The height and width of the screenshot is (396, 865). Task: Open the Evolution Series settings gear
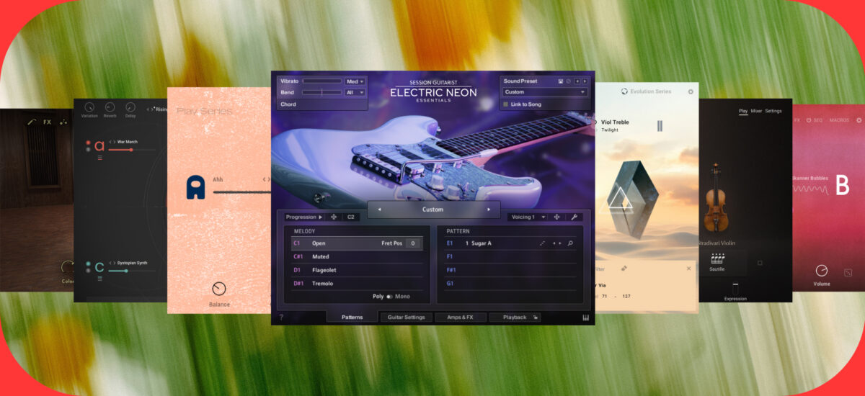(x=691, y=92)
